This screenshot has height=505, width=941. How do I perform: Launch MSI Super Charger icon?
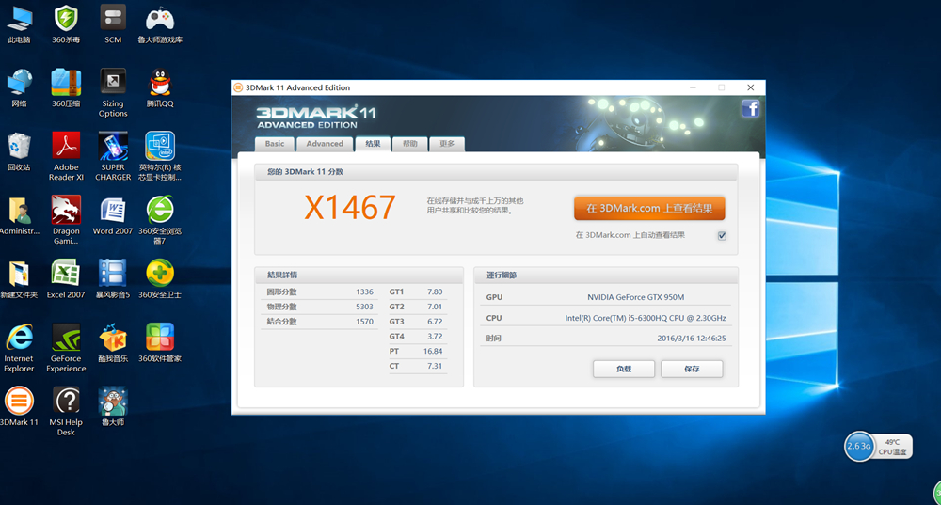(113, 148)
